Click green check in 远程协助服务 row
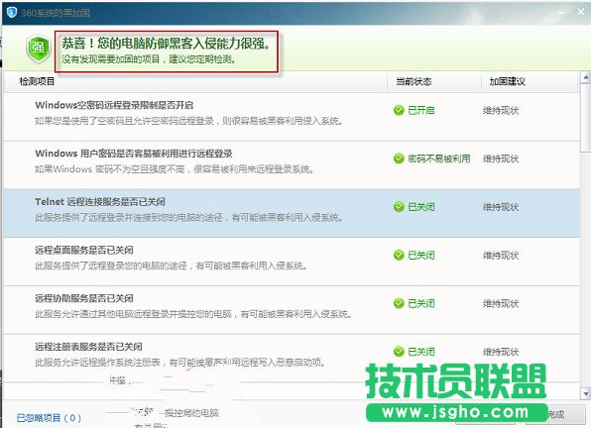The image size is (591, 428). (x=399, y=303)
